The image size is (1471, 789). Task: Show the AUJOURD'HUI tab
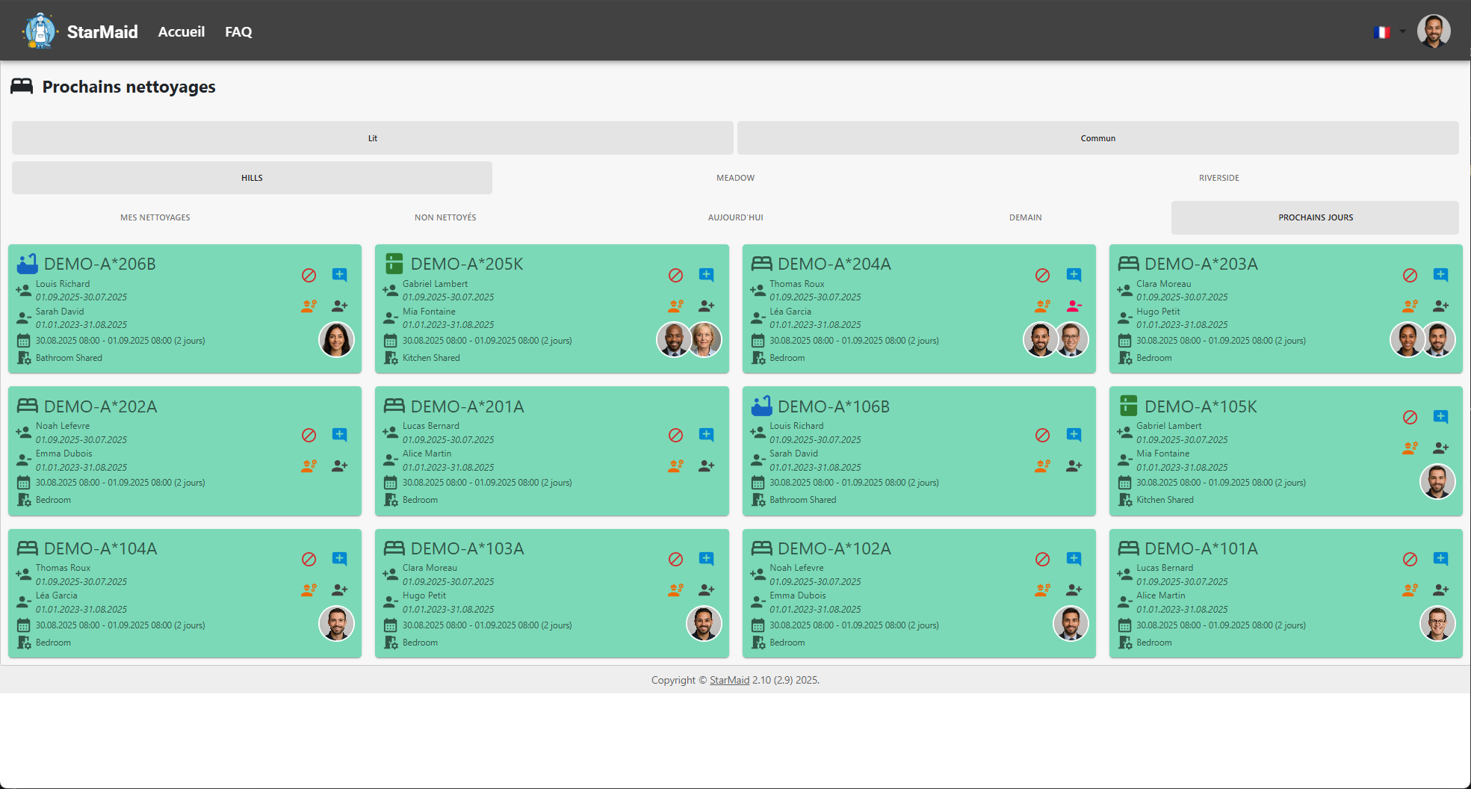coord(735,217)
